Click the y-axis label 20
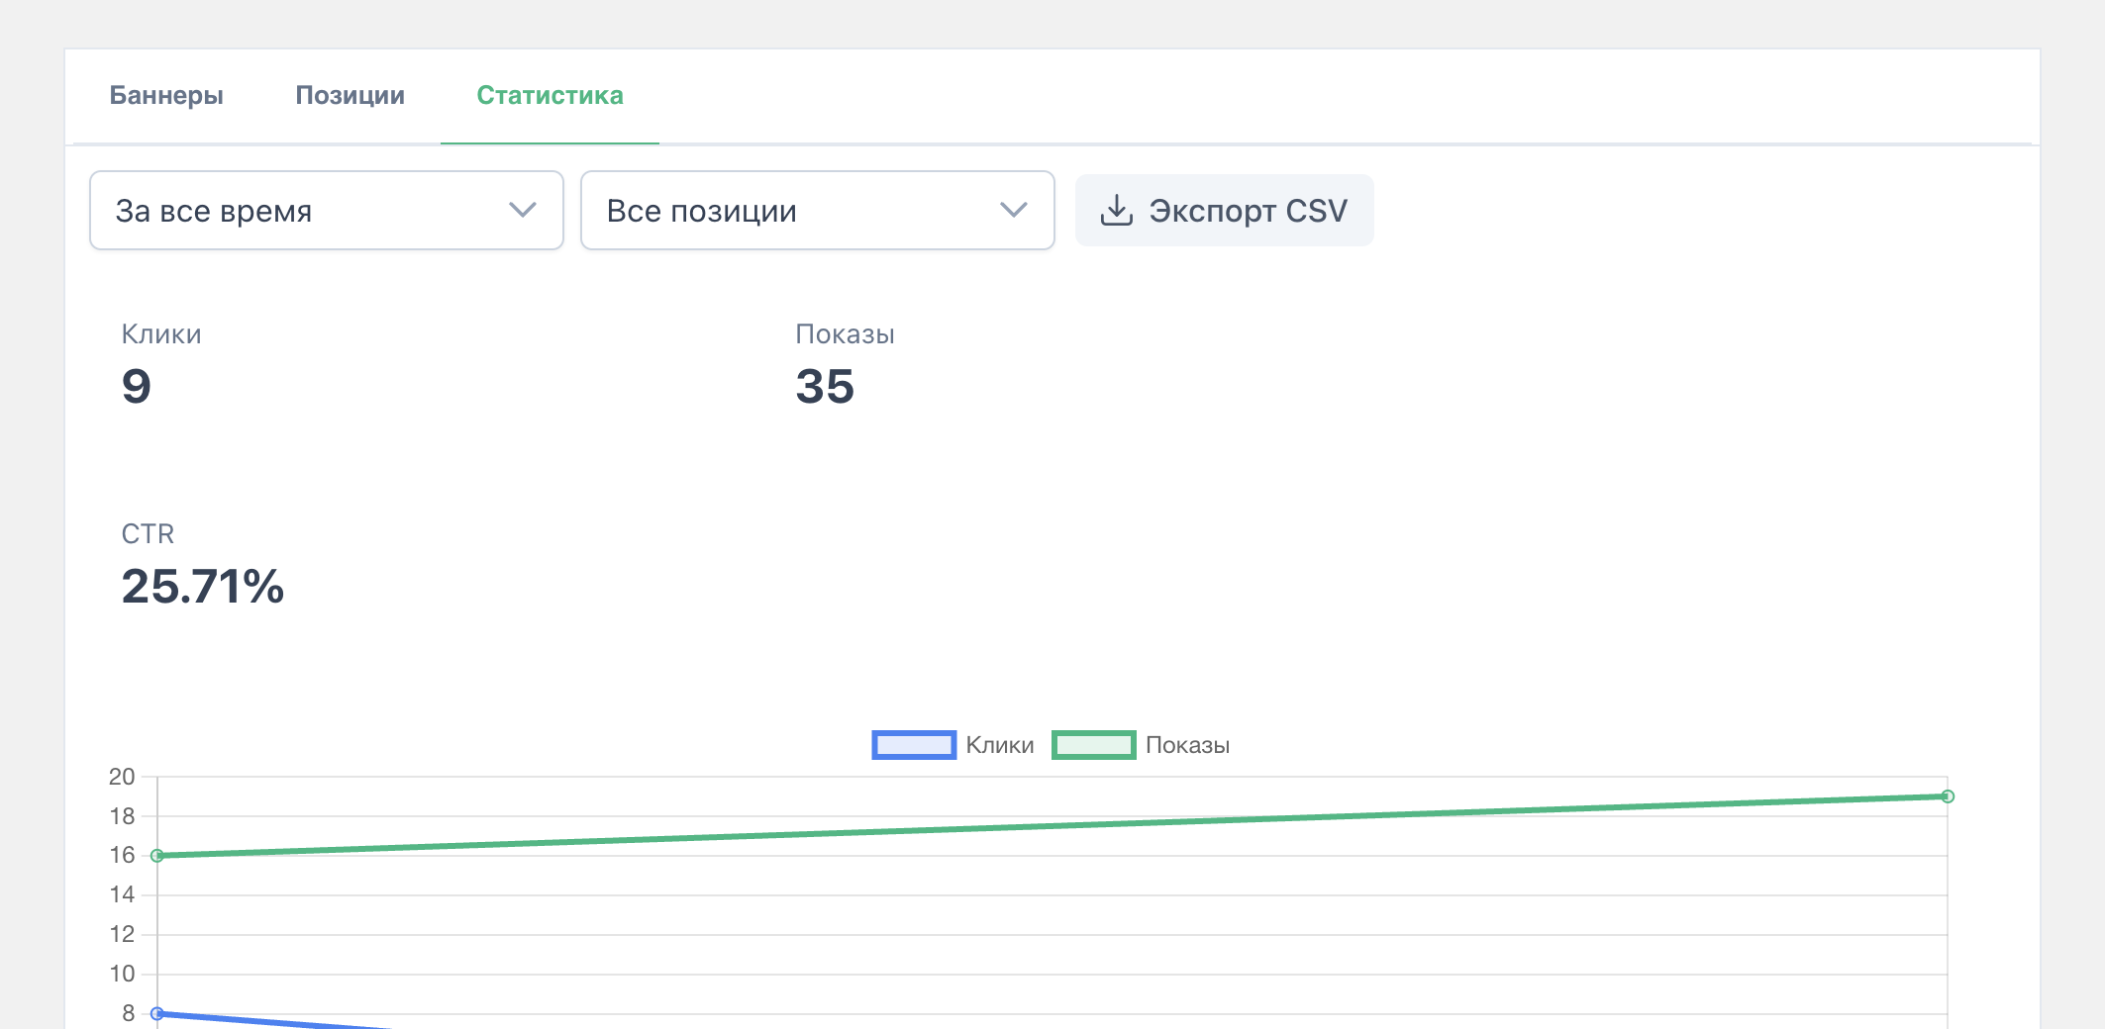Image resolution: width=2105 pixels, height=1029 pixels. [x=122, y=777]
